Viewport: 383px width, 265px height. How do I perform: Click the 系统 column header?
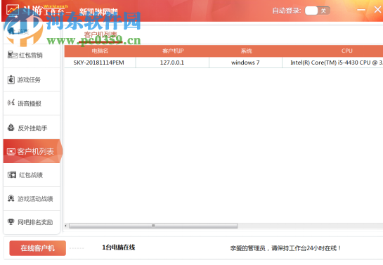pyautogui.click(x=246, y=51)
